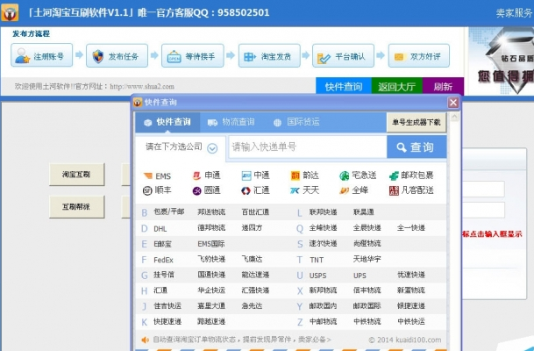Image resolution: width=534 pixels, height=351 pixels.
Task: Choose UPS company link
Action: 360,276
